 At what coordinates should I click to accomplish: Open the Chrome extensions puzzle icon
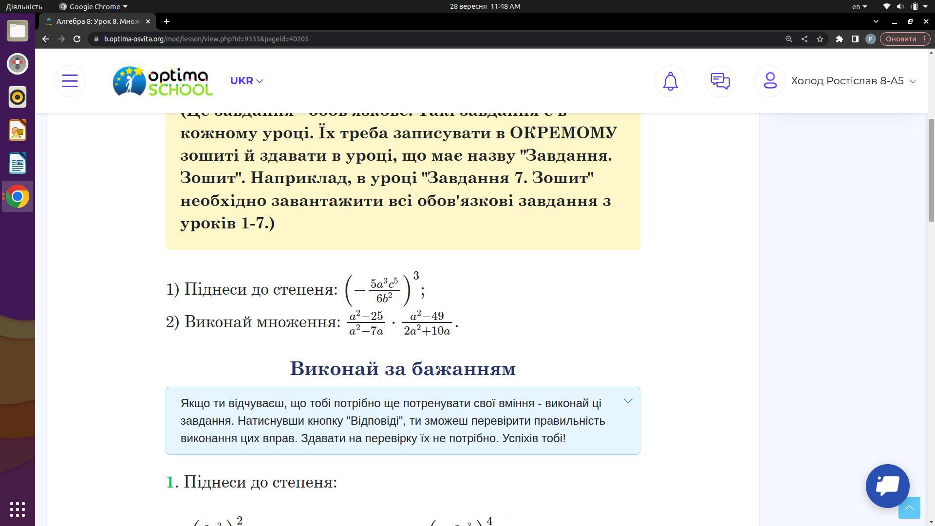839,39
